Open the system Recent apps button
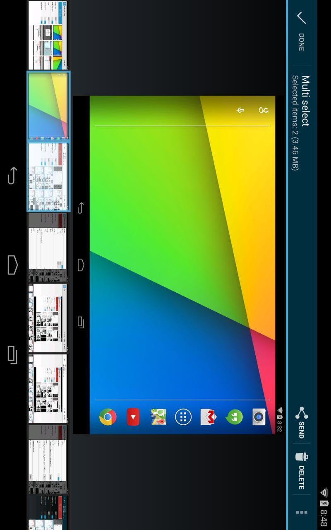Screen dimensions: 331x530 coord(13,355)
